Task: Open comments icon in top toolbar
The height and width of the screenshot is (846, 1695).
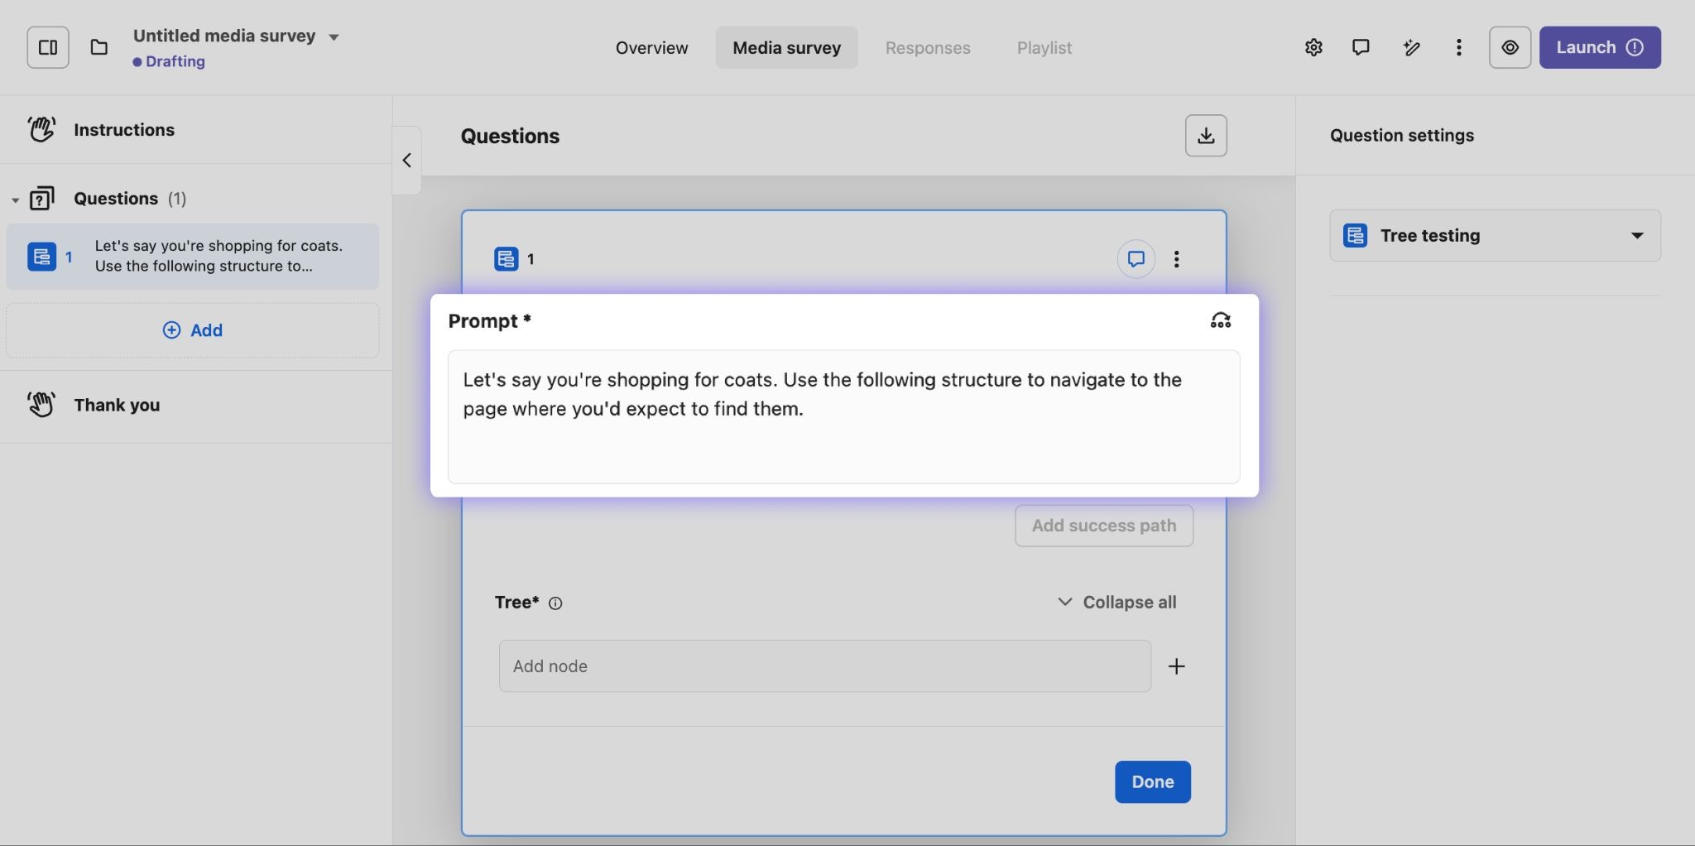Action: coord(1361,47)
